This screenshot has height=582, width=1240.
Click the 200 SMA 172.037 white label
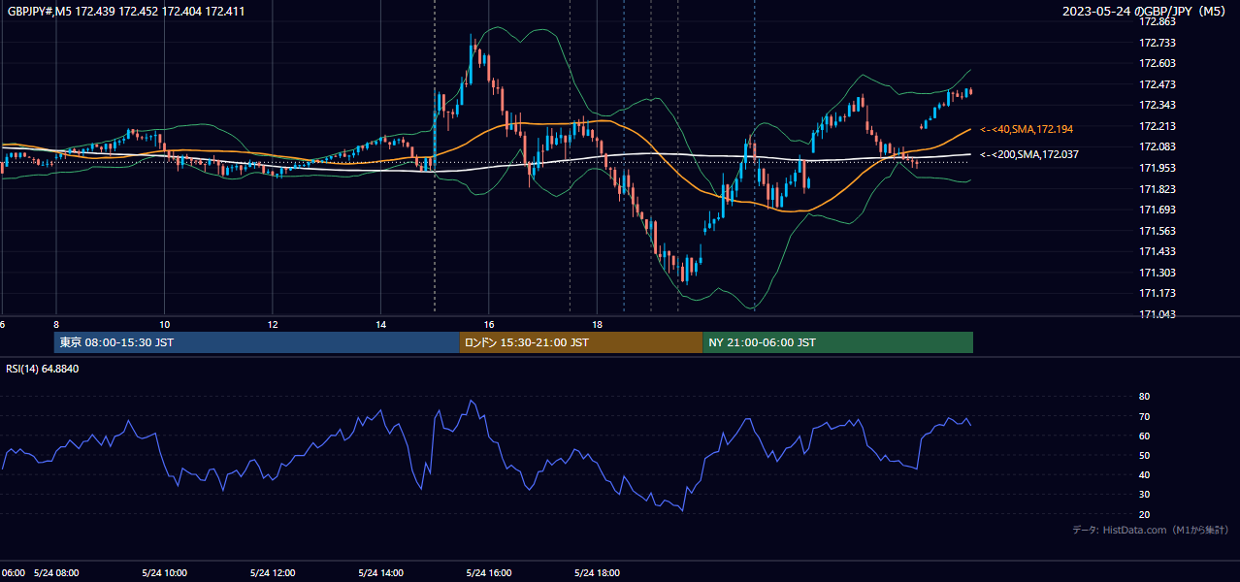coord(1028,154)
